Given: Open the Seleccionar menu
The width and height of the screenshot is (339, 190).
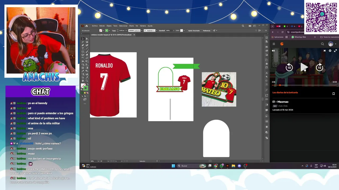Looking at the screenshot, I should [x=123, y=26].
